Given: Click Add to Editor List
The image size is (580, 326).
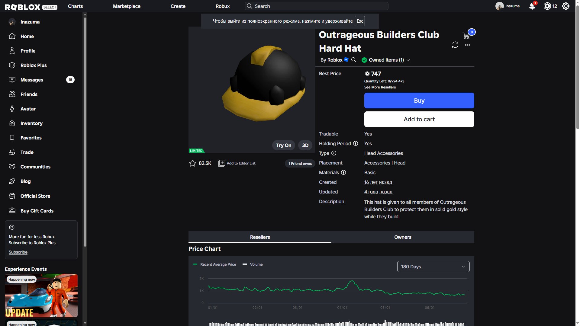Looking at the screenshot, I should click(237, 163).
